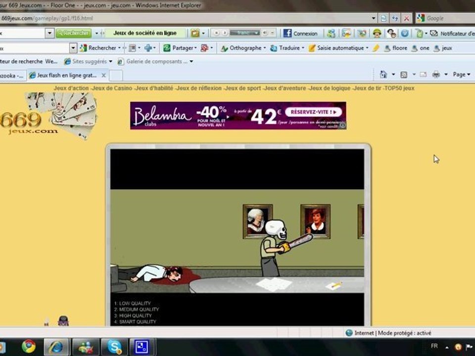Click the Jeux de société en ligne link
475x356 pixels.
[x=145, y=33]
